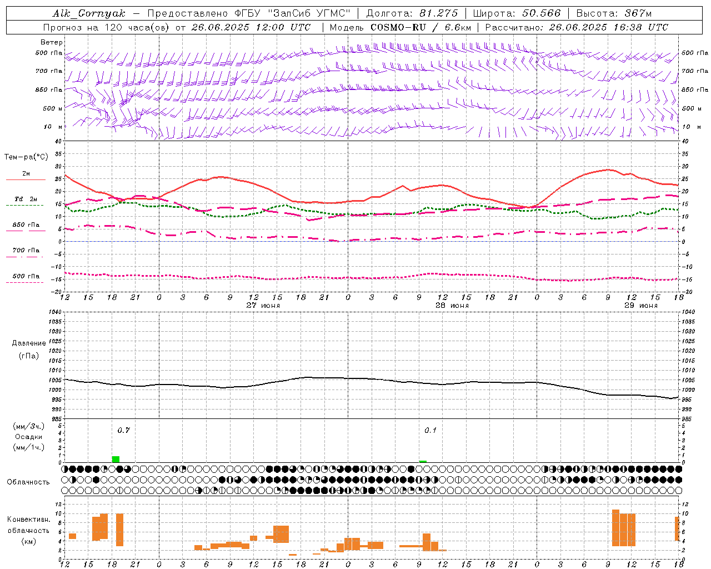This screenshot has width=711, height=569.
Task: Click the Осадки precipitation label
Action: click(x=29, y=437)
